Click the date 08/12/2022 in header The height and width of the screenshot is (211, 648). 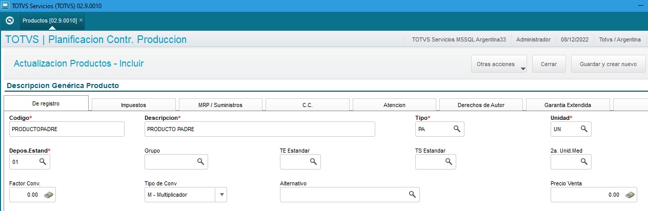click(575, 39)
